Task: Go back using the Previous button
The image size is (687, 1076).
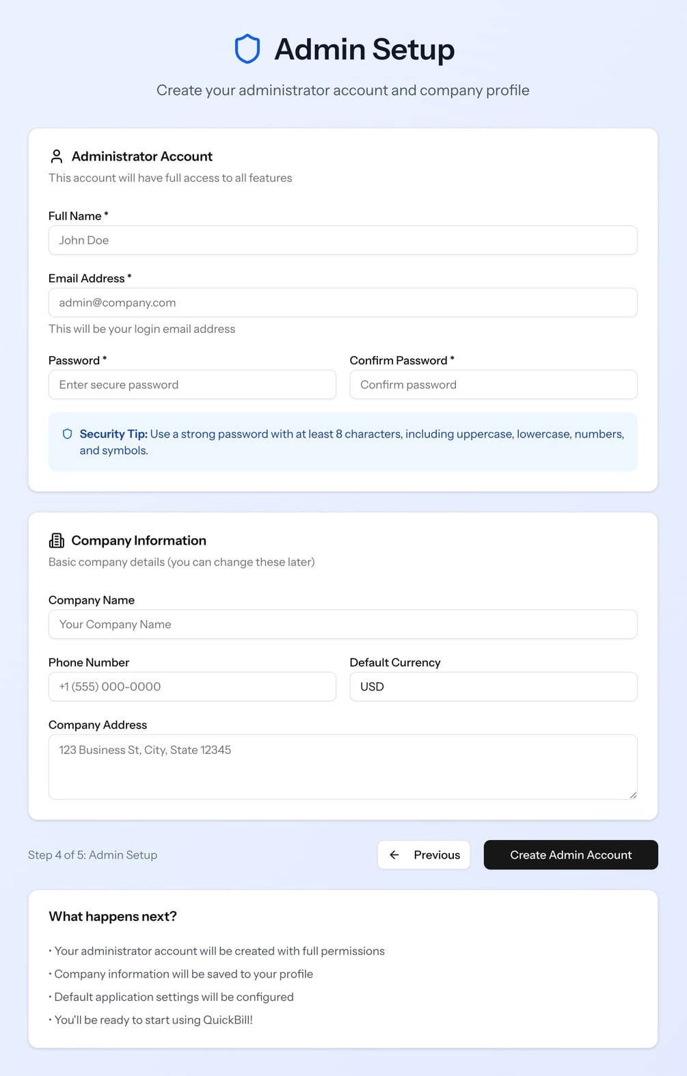Action: pos(424,855)
